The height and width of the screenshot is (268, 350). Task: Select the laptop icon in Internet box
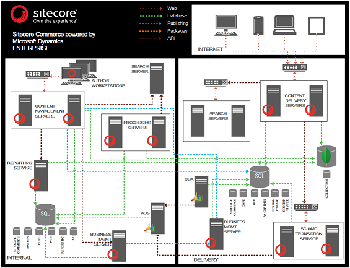[284, 25]
